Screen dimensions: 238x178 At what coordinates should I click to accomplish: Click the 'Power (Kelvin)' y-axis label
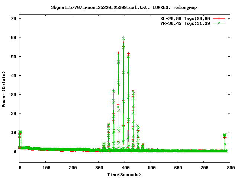click(x=4, y=89)
